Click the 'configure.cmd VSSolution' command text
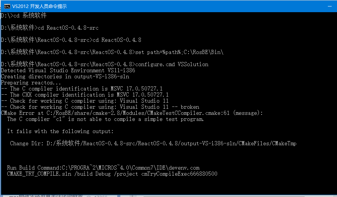The height and width of the screenshot is (197, 337). (x=172, y=64)
